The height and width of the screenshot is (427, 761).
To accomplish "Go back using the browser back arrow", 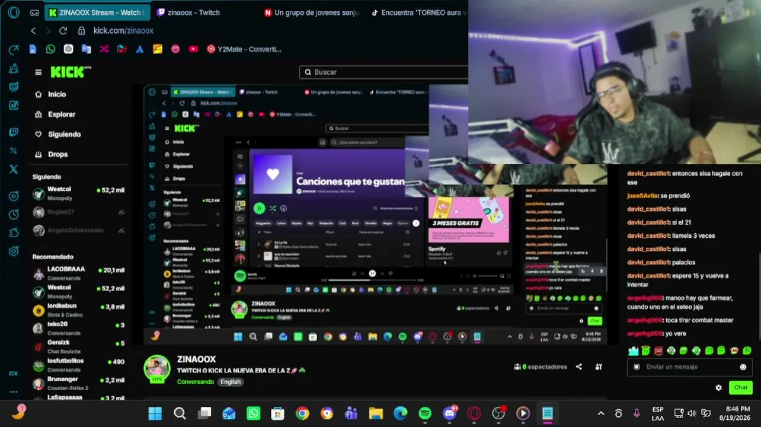I will point(33,31).
